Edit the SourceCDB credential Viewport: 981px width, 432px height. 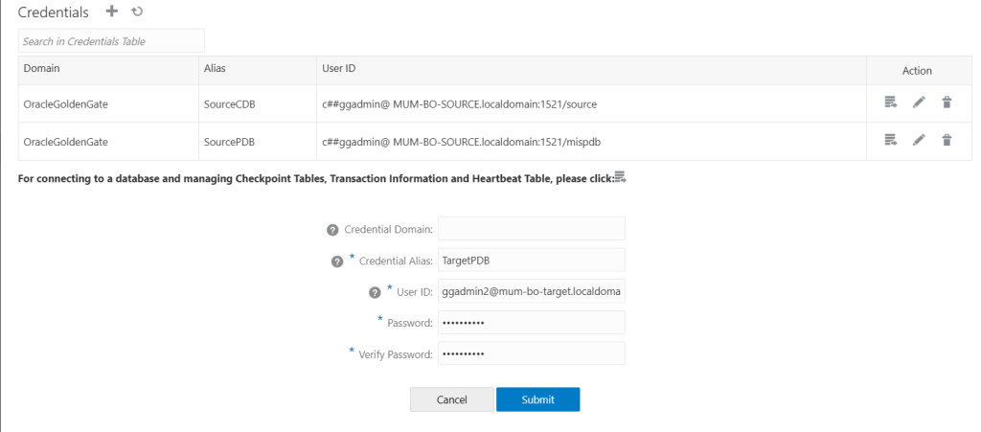tap(919, 102)
